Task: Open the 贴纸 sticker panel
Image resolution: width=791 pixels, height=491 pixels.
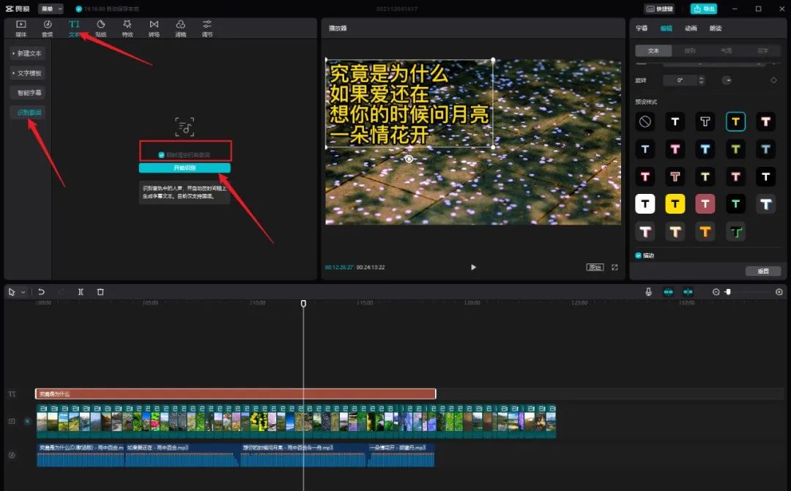Action: point(100,28)
